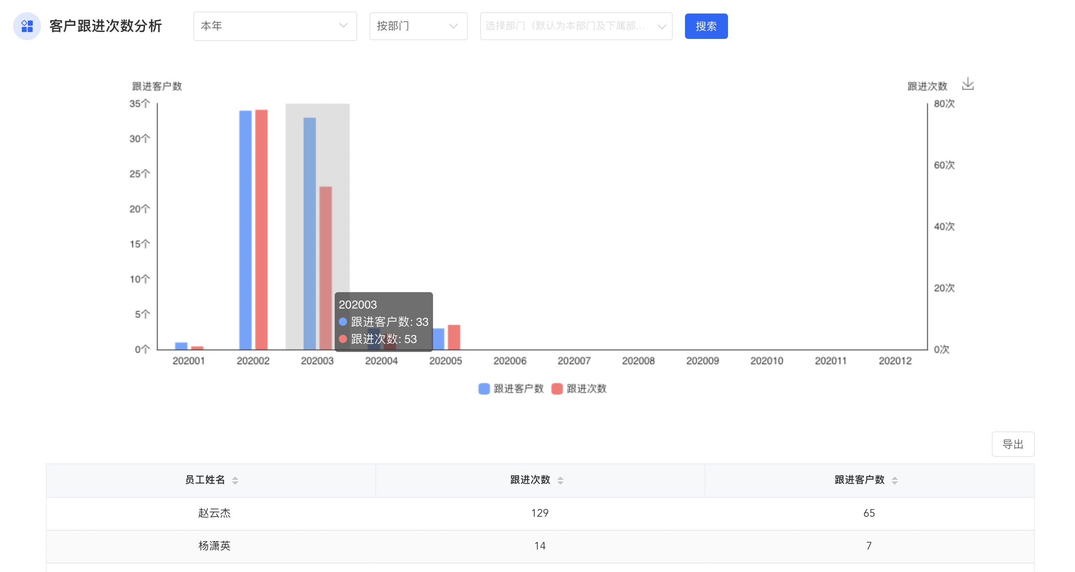
Task: Click the value 14 in 杨潇英 row
Action: 540,546
